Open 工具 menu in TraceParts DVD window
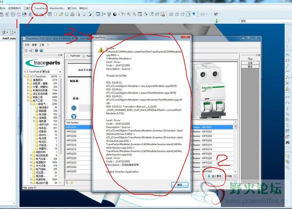The image size is (292, 209). [41, 45]
